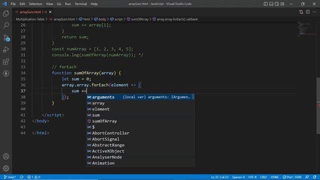Screen dimensions: 320x180
Task: Select the AbortSignal suggestion
Action: coord(140,139)
